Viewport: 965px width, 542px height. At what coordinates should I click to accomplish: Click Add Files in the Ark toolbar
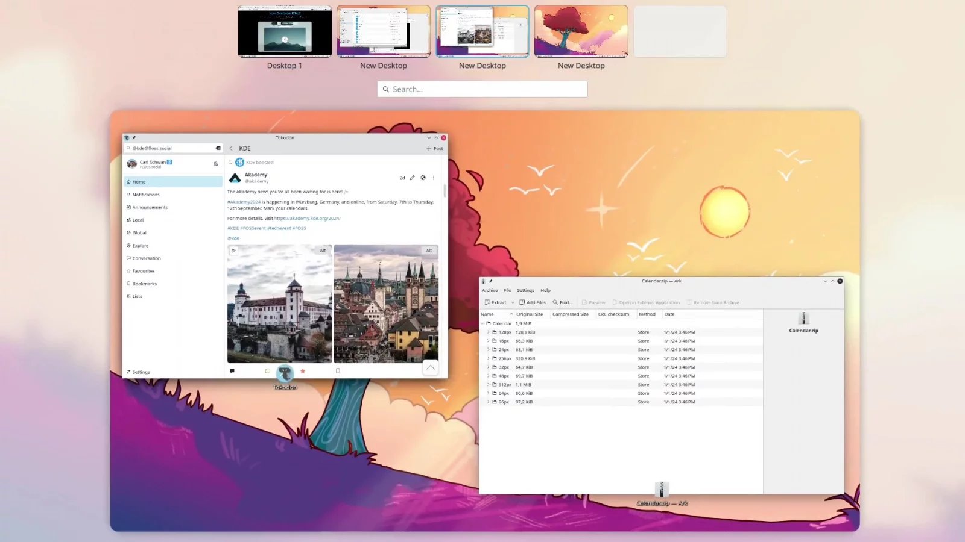tap(533, 302)
